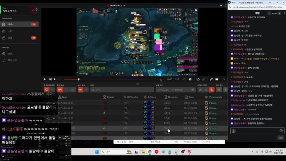Image resolution: width=286 pixels, height=161 pixels.
Task: Open the first Recordings category with red badge
Action: pos(19,24)
